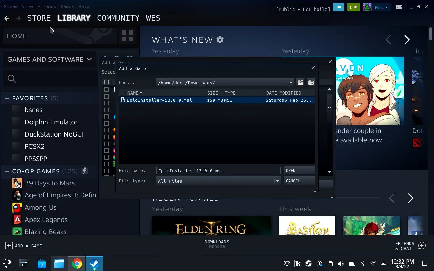
Task: Open the KDE application launcher
Action: point(7,264)
